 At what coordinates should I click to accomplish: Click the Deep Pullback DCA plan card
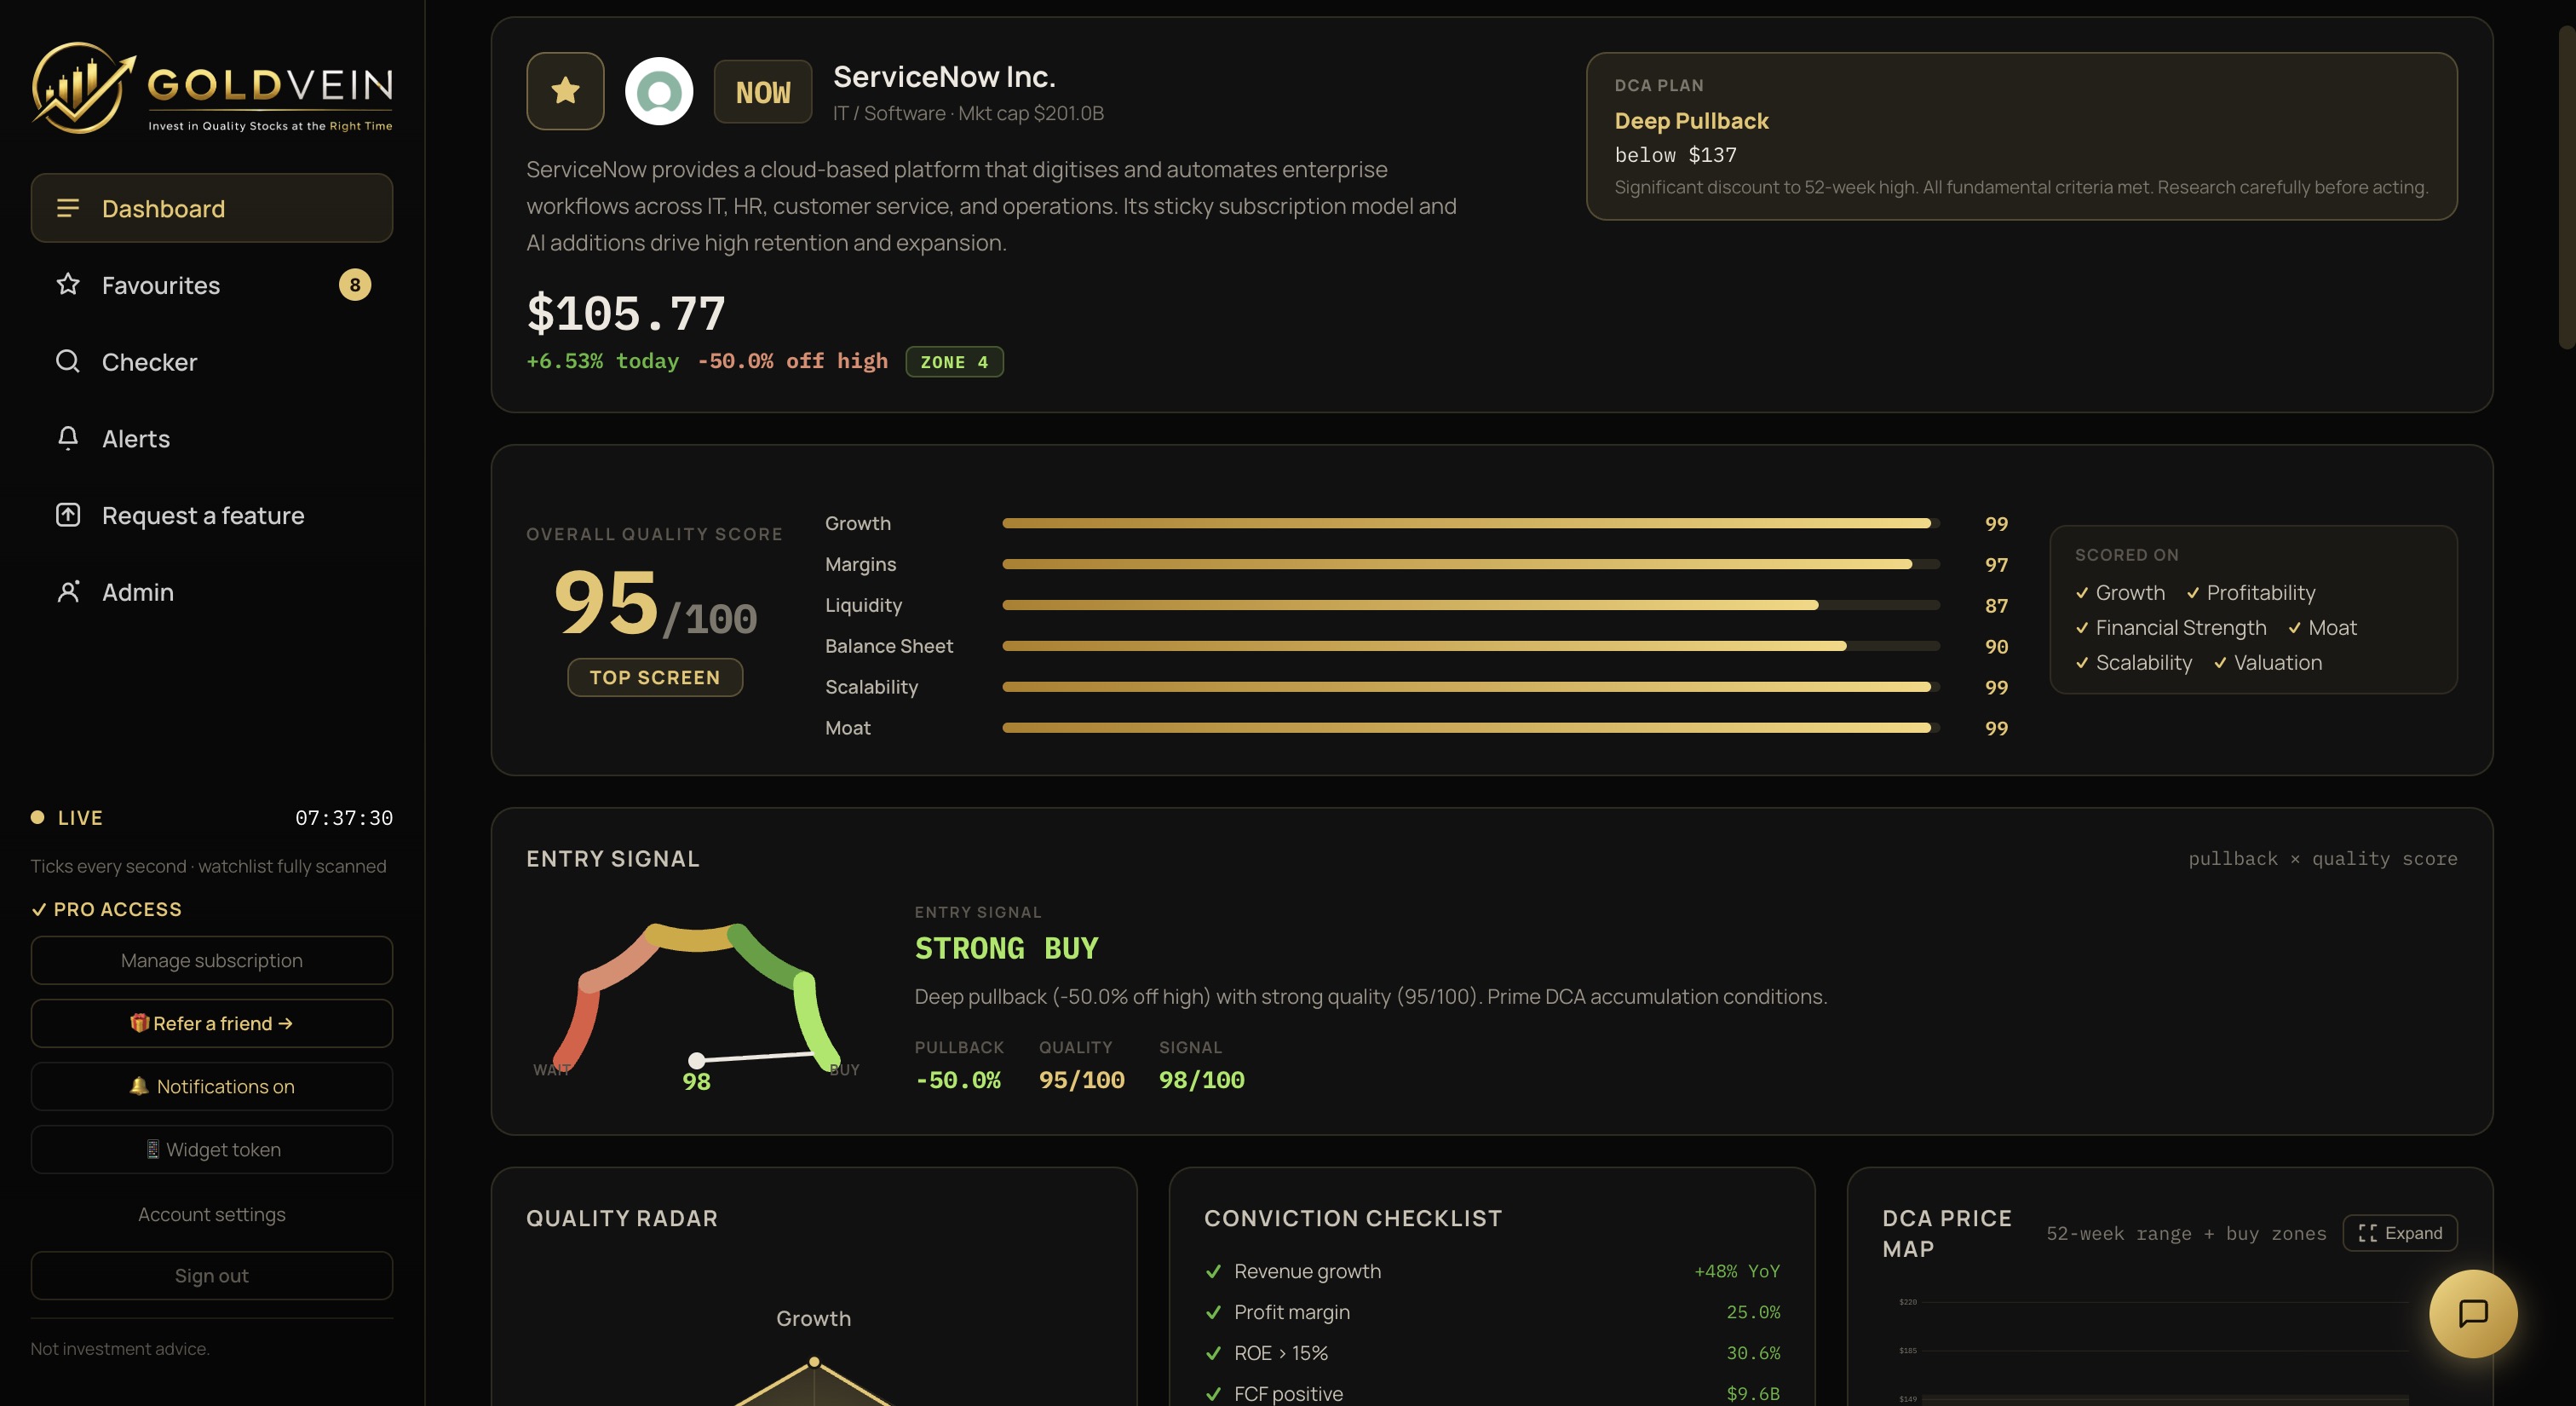[2021, 136]
